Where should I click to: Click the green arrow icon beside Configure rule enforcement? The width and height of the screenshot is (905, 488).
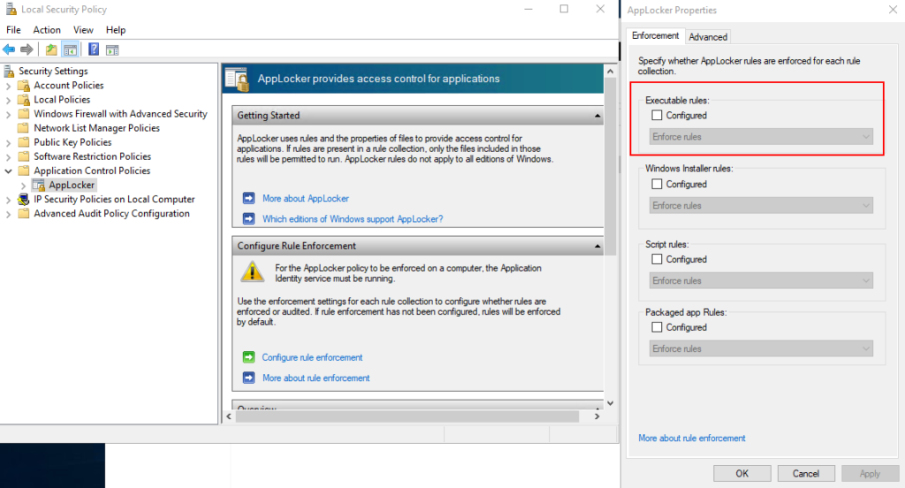(248, 357)
